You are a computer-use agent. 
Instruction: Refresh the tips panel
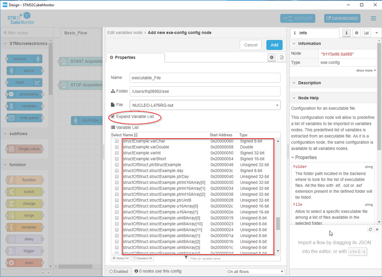coord(370,229)
